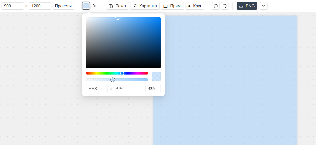Add a rectangle with Прям. tool
Screen dimensions: 316x145
tap(172, 6)
